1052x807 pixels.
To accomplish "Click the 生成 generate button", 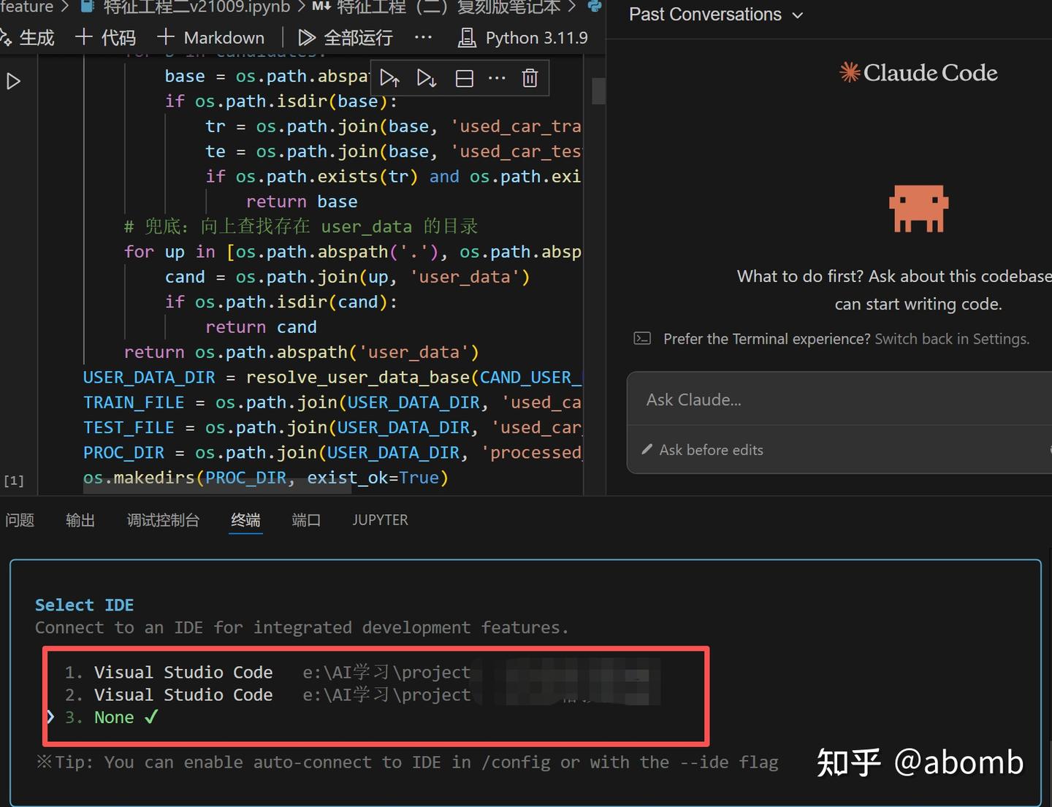I will [x=28, y=37].
